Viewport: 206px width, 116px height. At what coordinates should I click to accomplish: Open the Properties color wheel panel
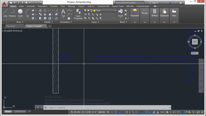135,13
